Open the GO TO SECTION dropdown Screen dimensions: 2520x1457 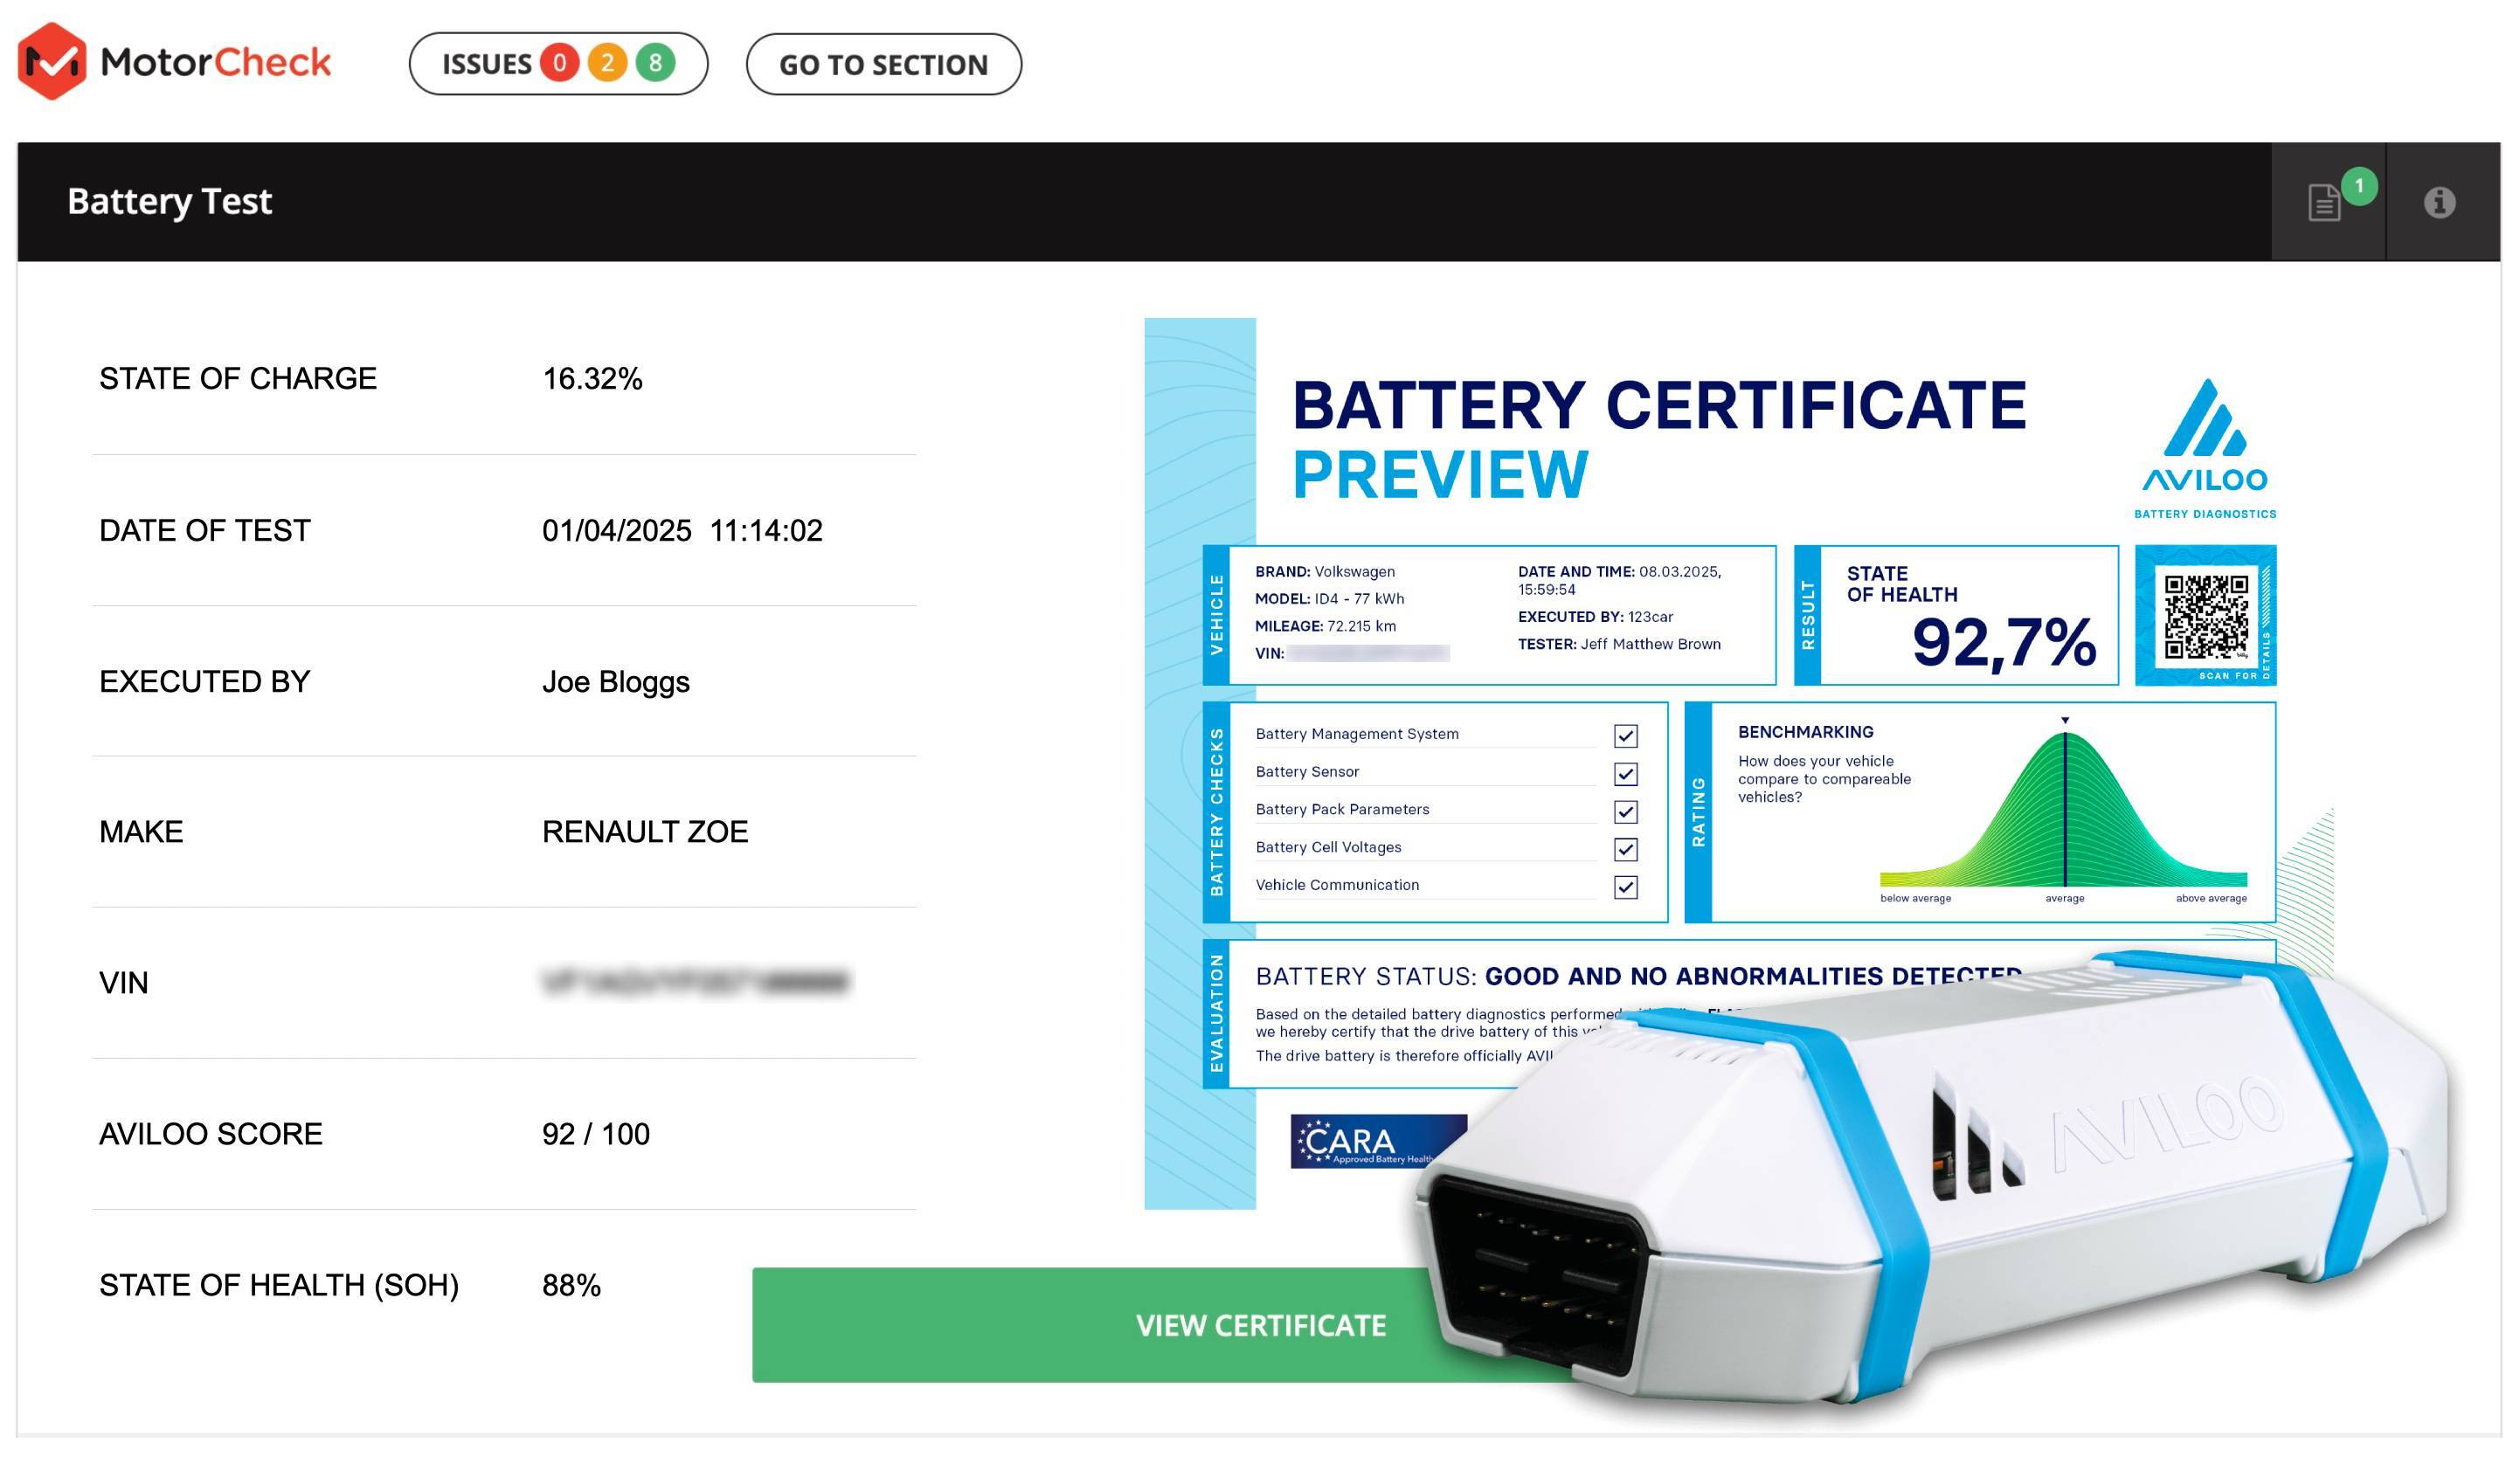pos(883,65)
